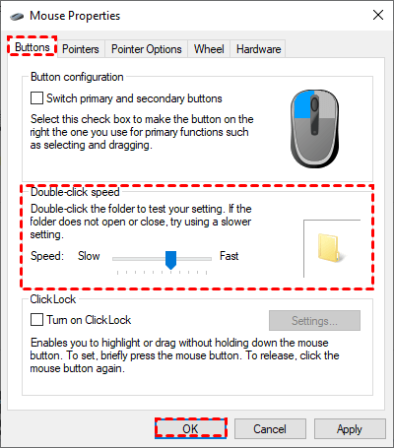Click the Apply button
Screen dimensions: 394x448
(x=350, y=428)
